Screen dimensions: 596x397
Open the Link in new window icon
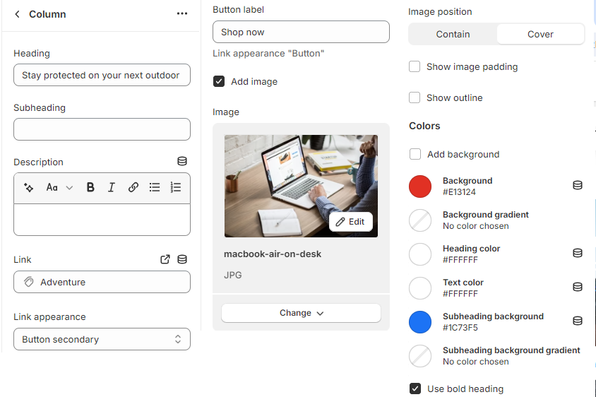[x=165, y=259]
